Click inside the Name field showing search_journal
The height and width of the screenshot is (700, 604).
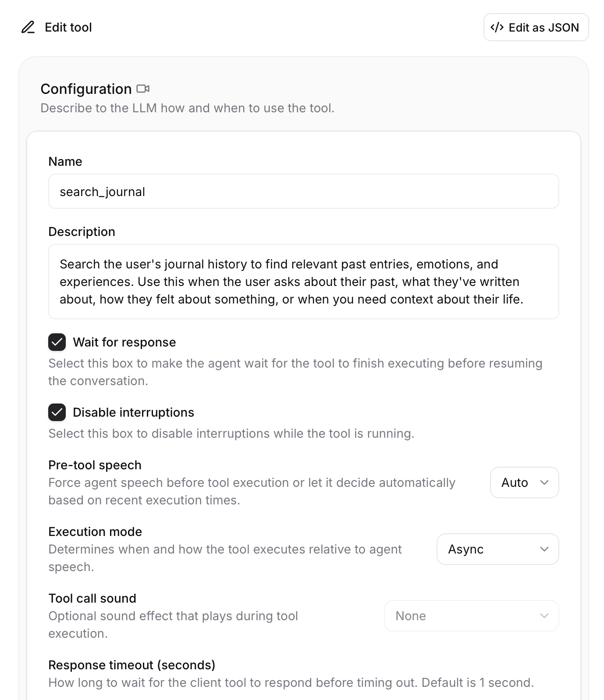click(302, 191)
